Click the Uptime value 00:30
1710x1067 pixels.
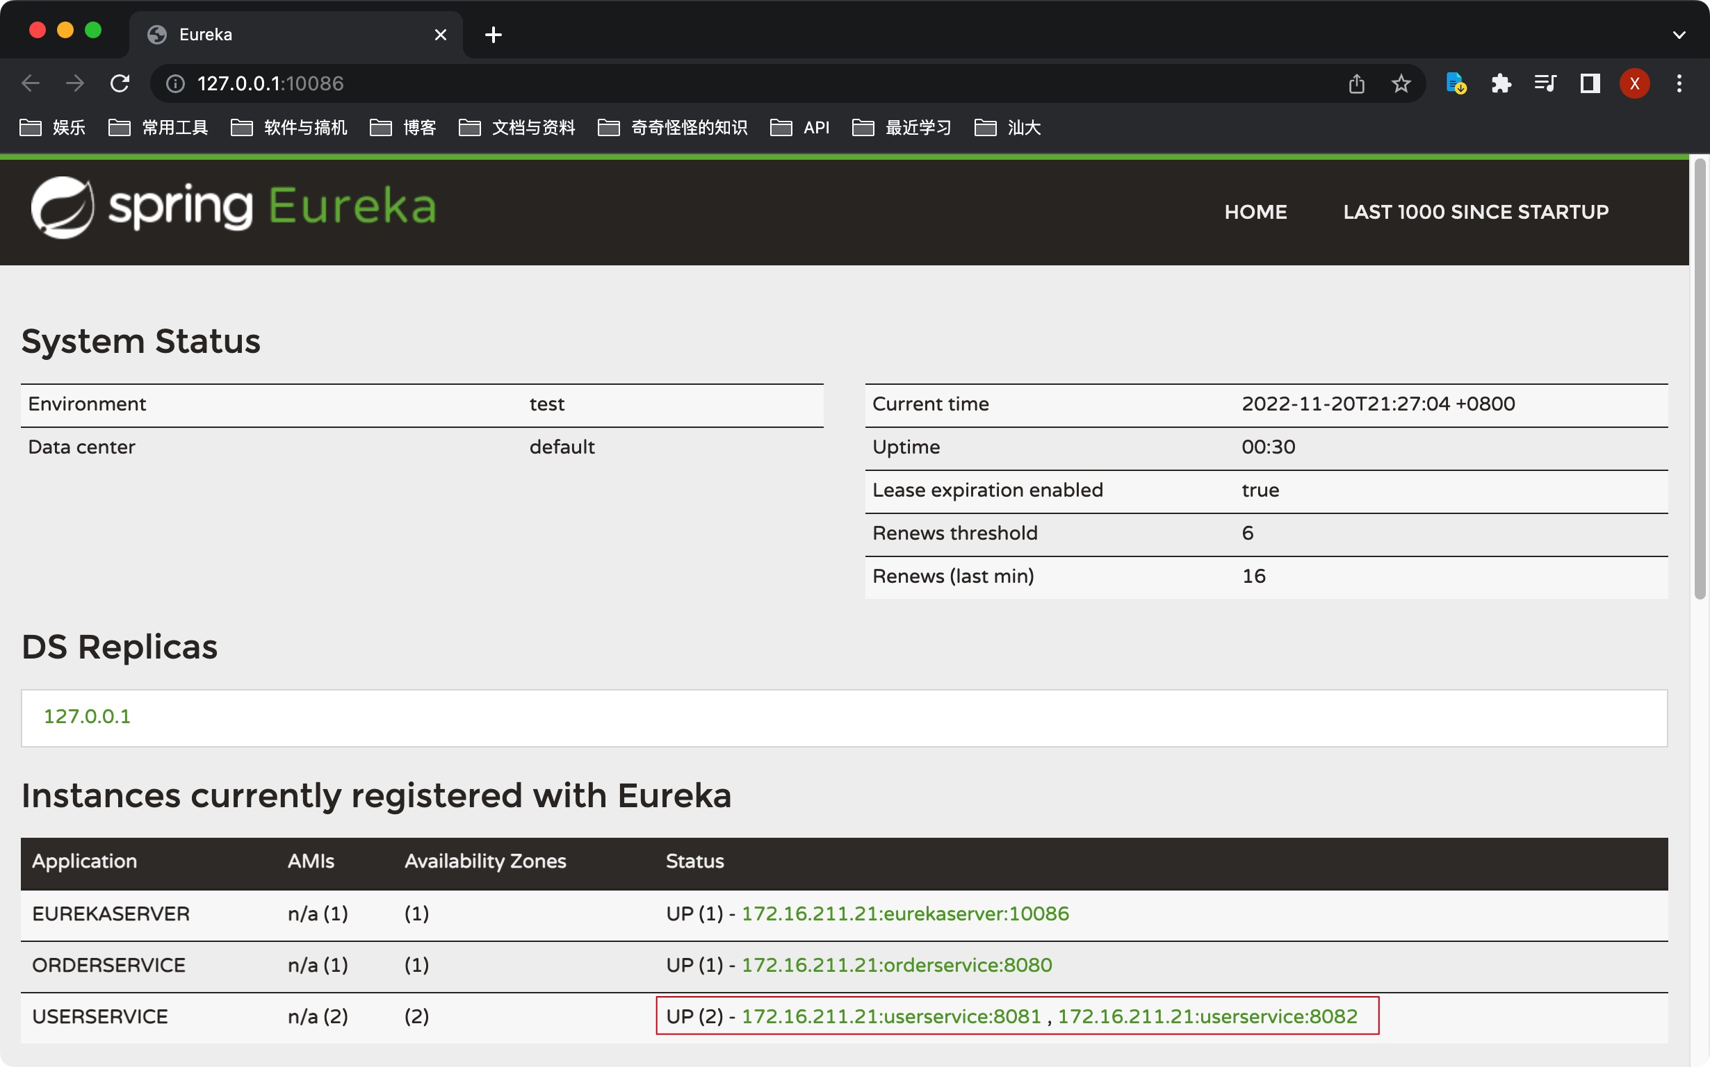click(1268, 447)
